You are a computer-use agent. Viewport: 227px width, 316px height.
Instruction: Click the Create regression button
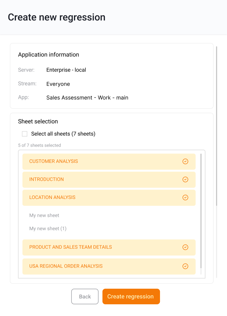pyautogui.click(x=131, y=296)
